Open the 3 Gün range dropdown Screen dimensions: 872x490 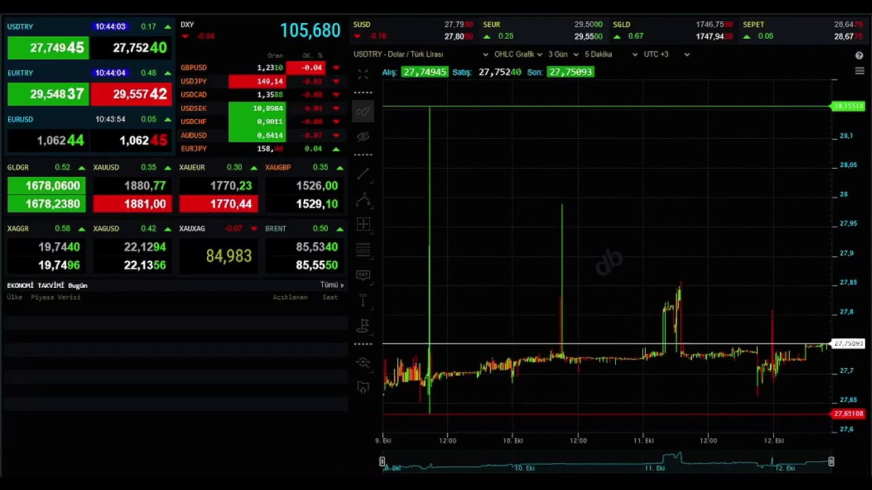563,54
